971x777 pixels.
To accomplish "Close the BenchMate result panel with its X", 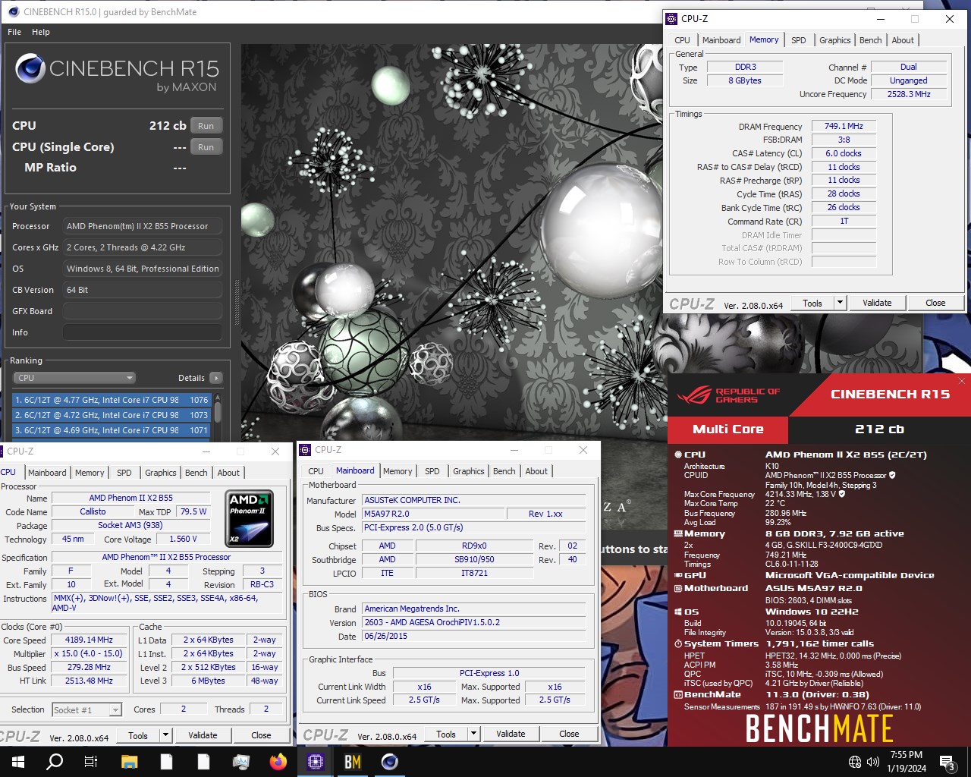I will [962, 381].
